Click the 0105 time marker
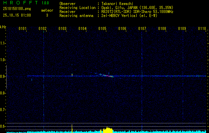209x133 pixels. pyautogui.click(x=102, y=29)
